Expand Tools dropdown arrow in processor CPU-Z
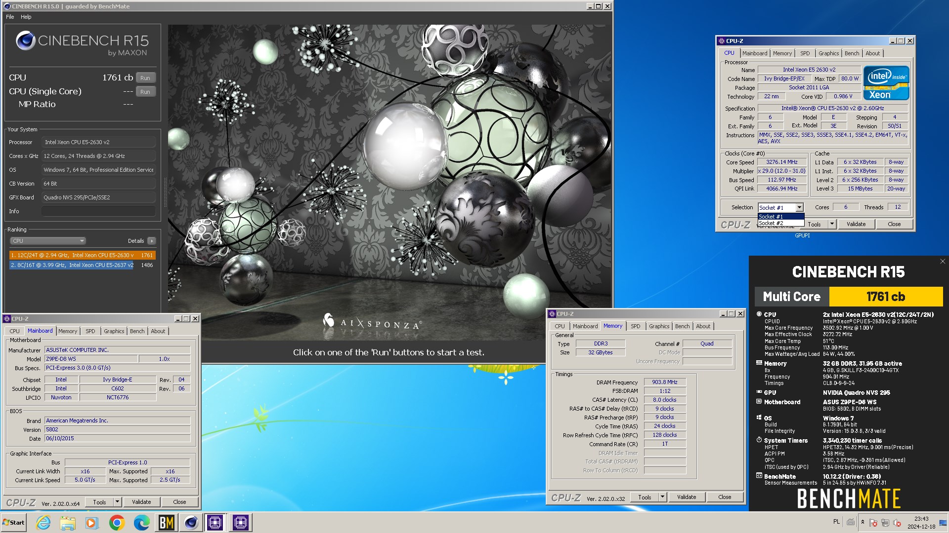The height and width of the screenshot is (533, 949). 832,224
